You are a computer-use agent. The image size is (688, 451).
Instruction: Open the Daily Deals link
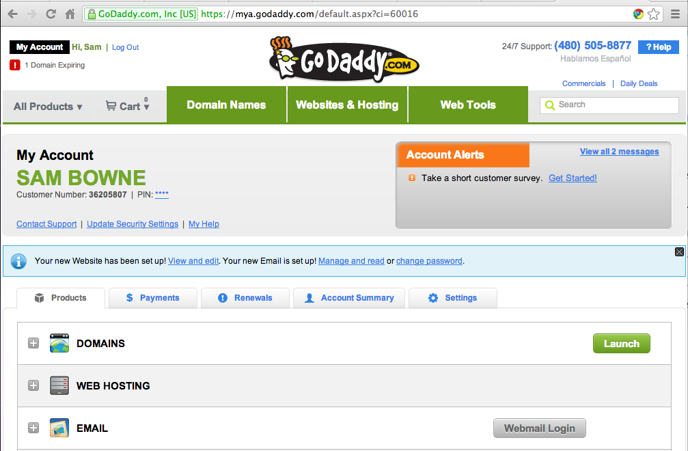pos(638,83)
